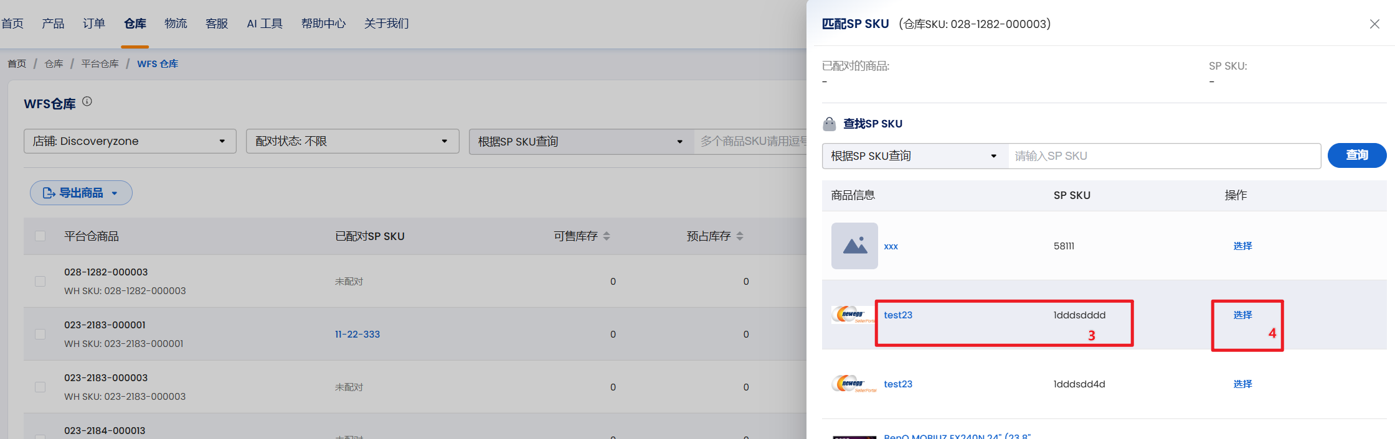The image size is (1395, 439).
Task: Click the WFS 仓库 breadcrumb
Action: click(158, 64)
